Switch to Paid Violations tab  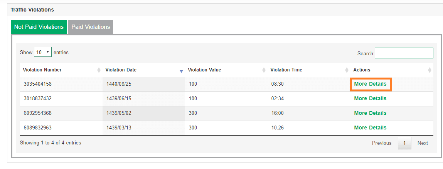point(91,27)
